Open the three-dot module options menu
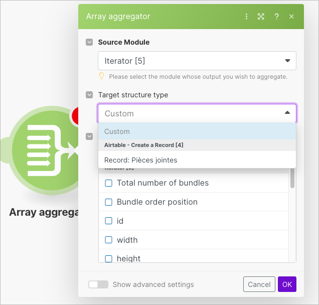This screenshot has height=305, width=319. (x=246, y=17)
